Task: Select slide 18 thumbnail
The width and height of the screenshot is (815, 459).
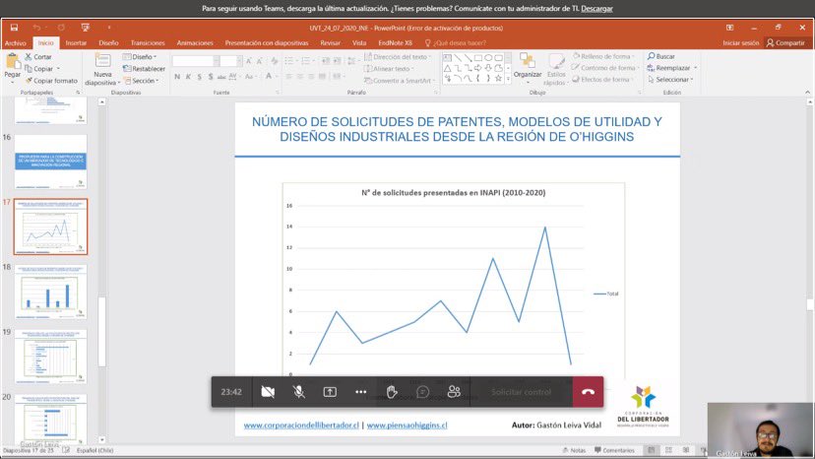Action: (50, 291)
